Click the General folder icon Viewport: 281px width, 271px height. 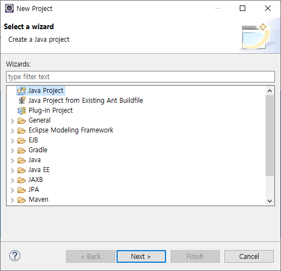pos(21,120)
